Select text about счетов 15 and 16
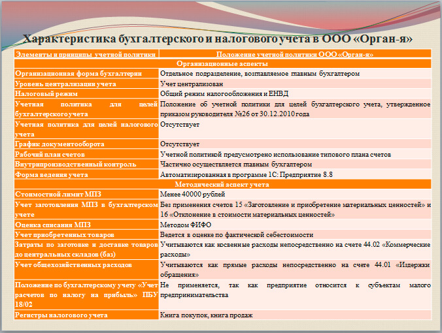This screenshot has width=442, height=333. pyautogui.click(x=295, y=210)
